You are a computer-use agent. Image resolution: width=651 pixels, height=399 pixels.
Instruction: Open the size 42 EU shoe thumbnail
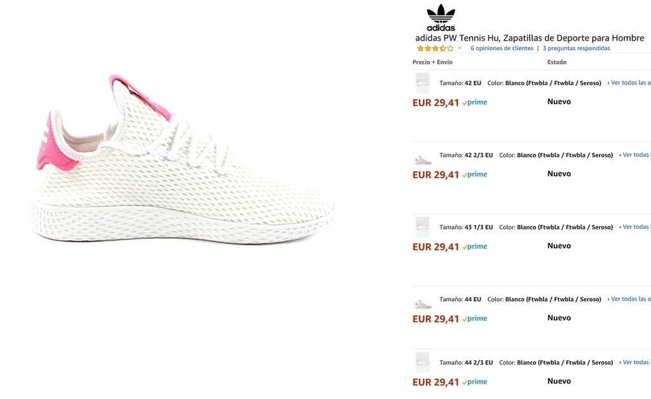pyautogui.click(x=422, y=83)
